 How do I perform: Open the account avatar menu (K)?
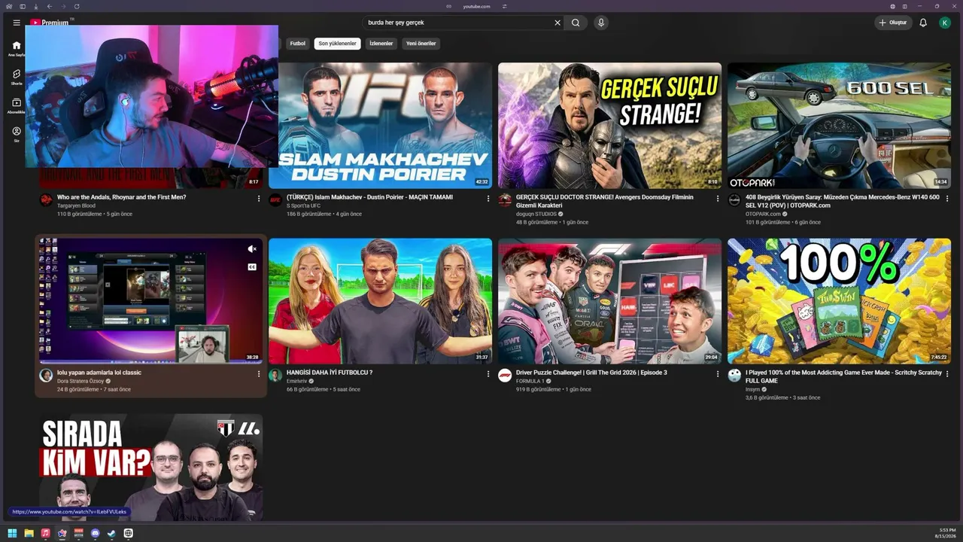(945, 23)
